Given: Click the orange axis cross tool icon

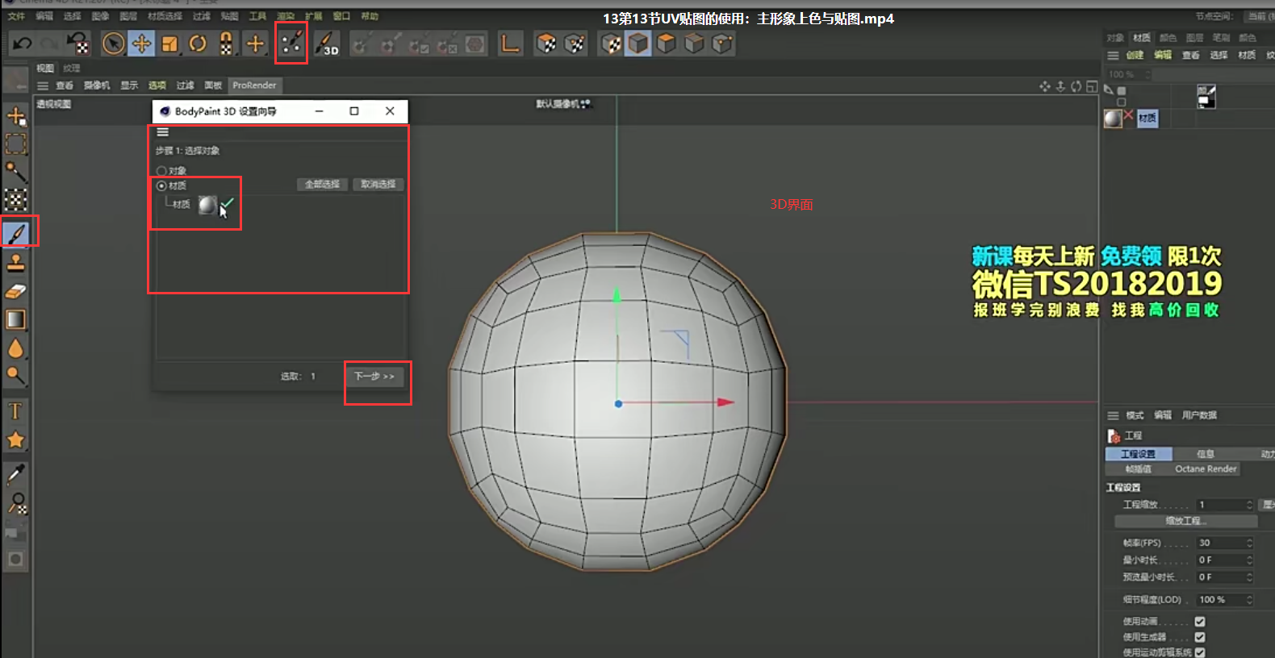Looking at the screenshot, I should click(255, 44).
